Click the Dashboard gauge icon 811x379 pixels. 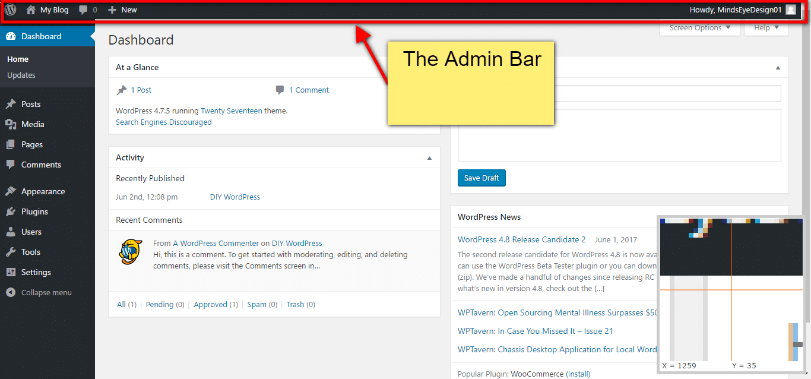[x=11, y=36]
